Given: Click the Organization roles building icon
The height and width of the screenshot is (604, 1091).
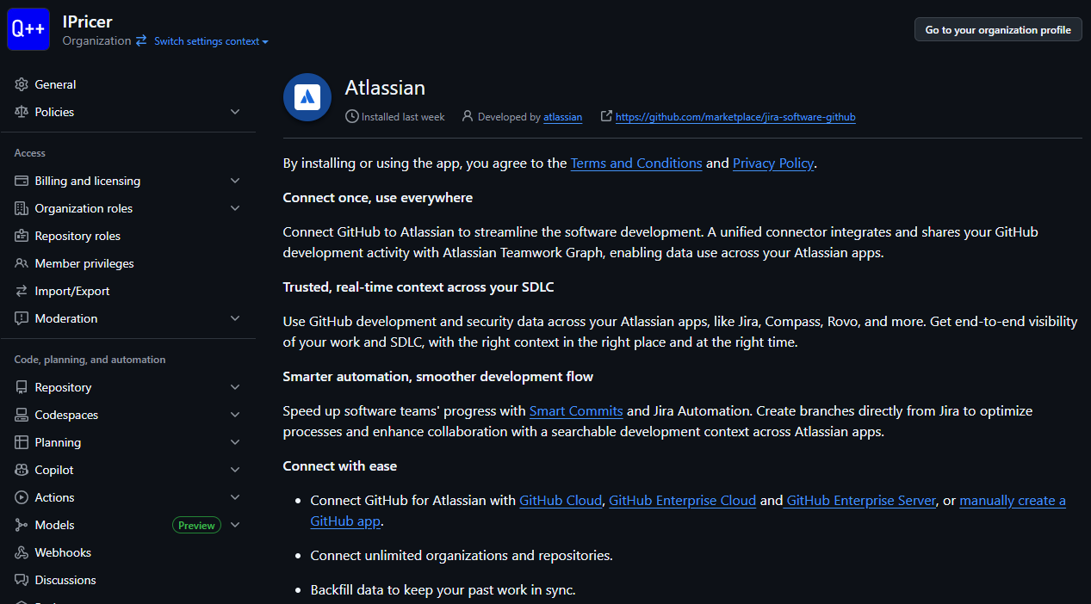Looking at the screenshot, I should point(22,208).
